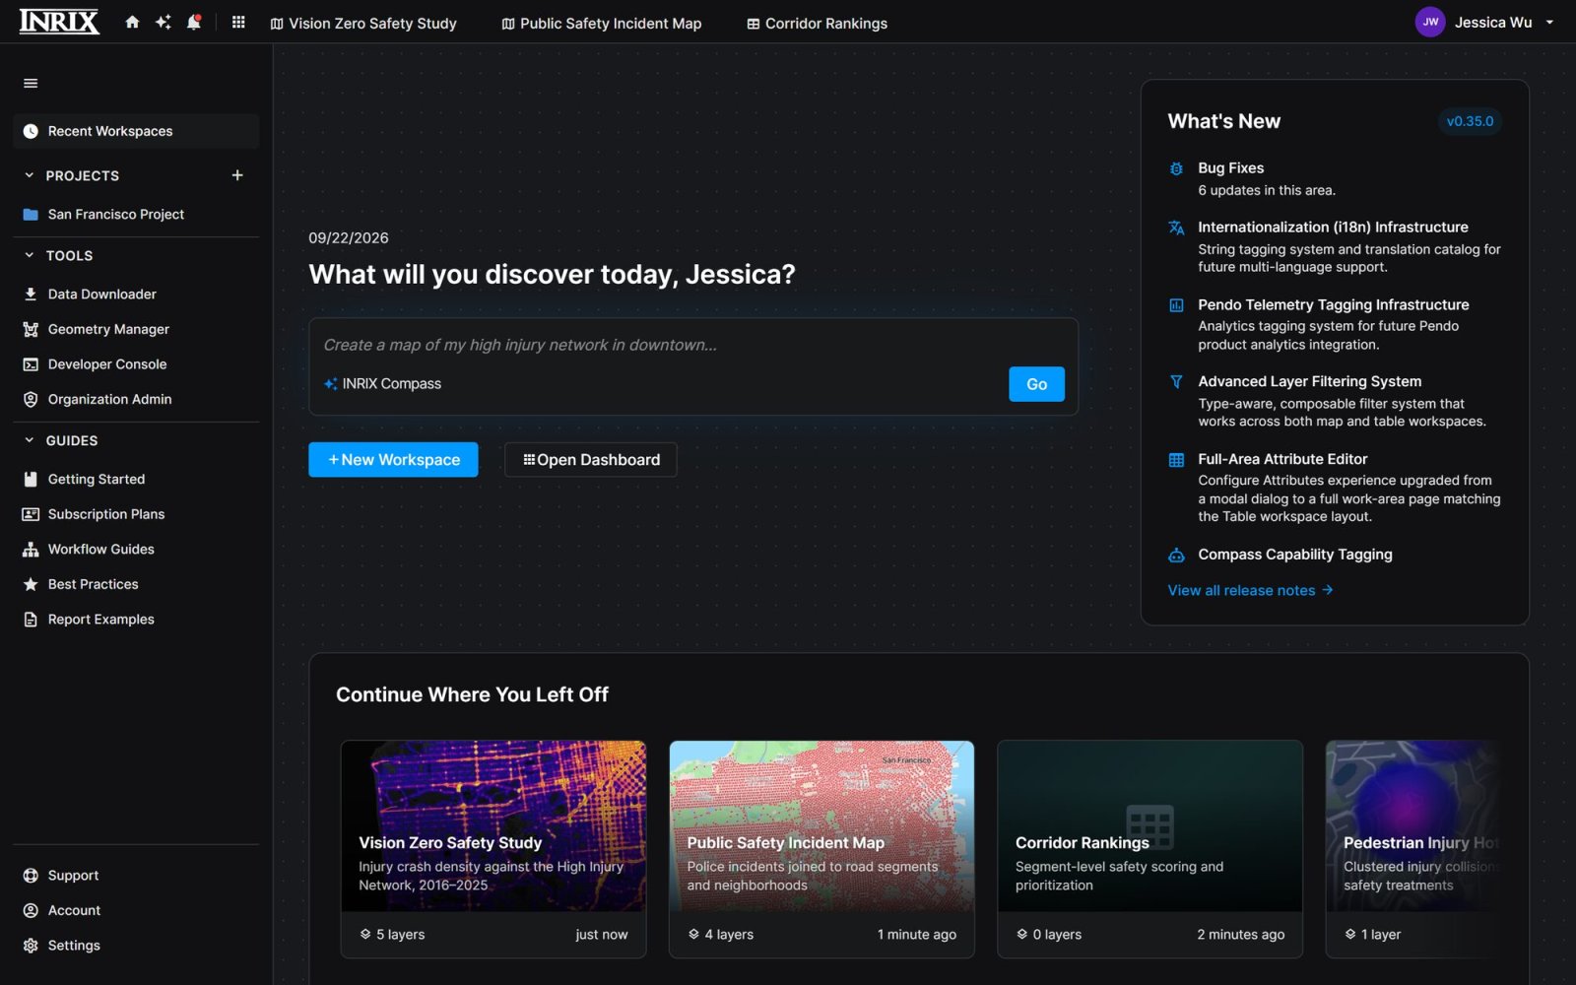The height and width of the screenshot is (985, 1576).
Task: Click the v0.35.0 version badge
Action: tap(1470, 121)
